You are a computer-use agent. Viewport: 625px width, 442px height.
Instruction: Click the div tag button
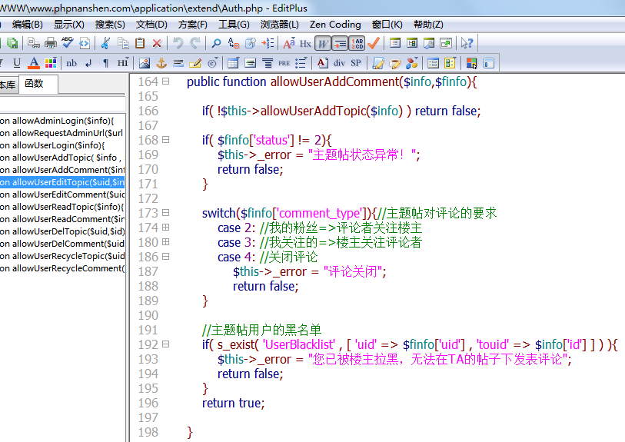[x=339, y=63]
